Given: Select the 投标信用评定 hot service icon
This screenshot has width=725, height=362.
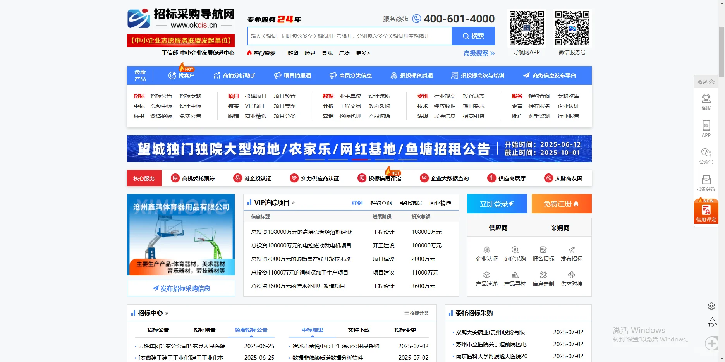Looking at the screenshot, I should point(362,178).
